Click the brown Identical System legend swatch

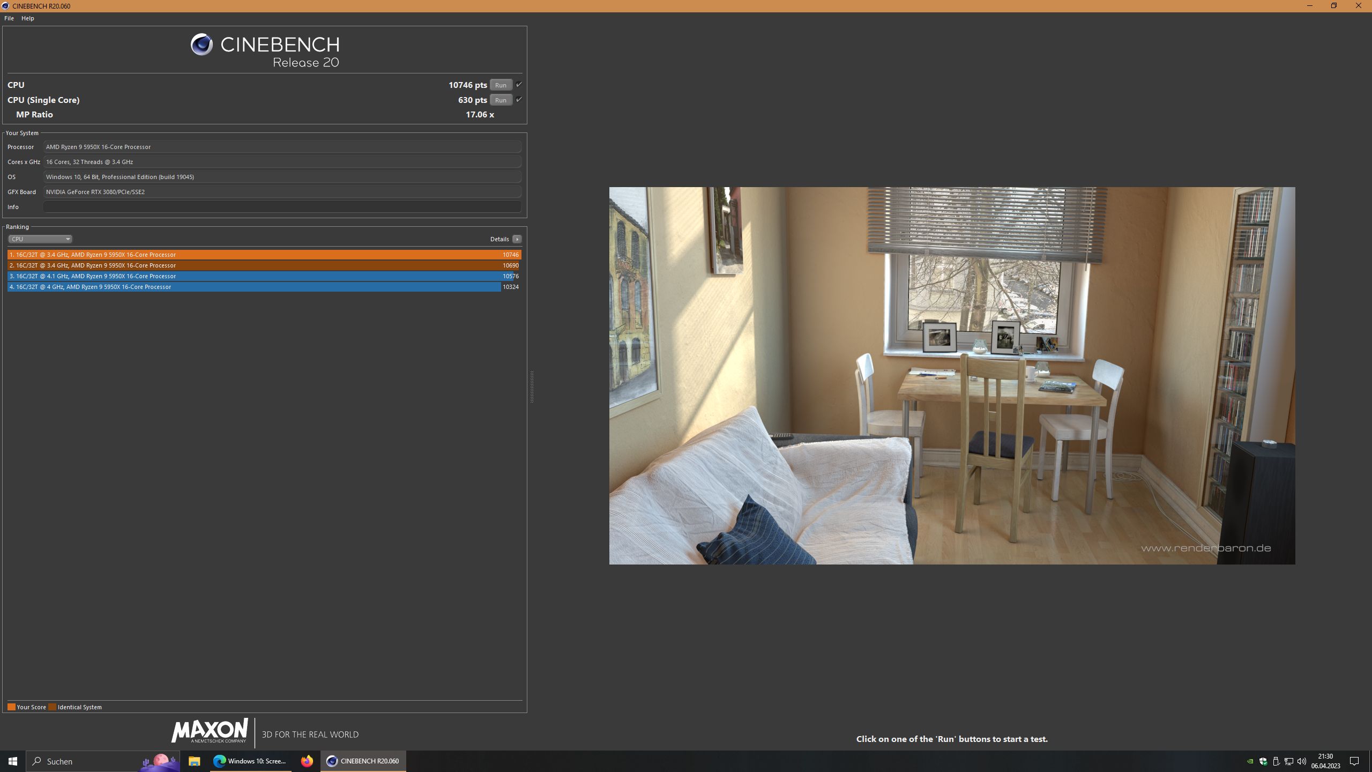click(x=53, y=707)
